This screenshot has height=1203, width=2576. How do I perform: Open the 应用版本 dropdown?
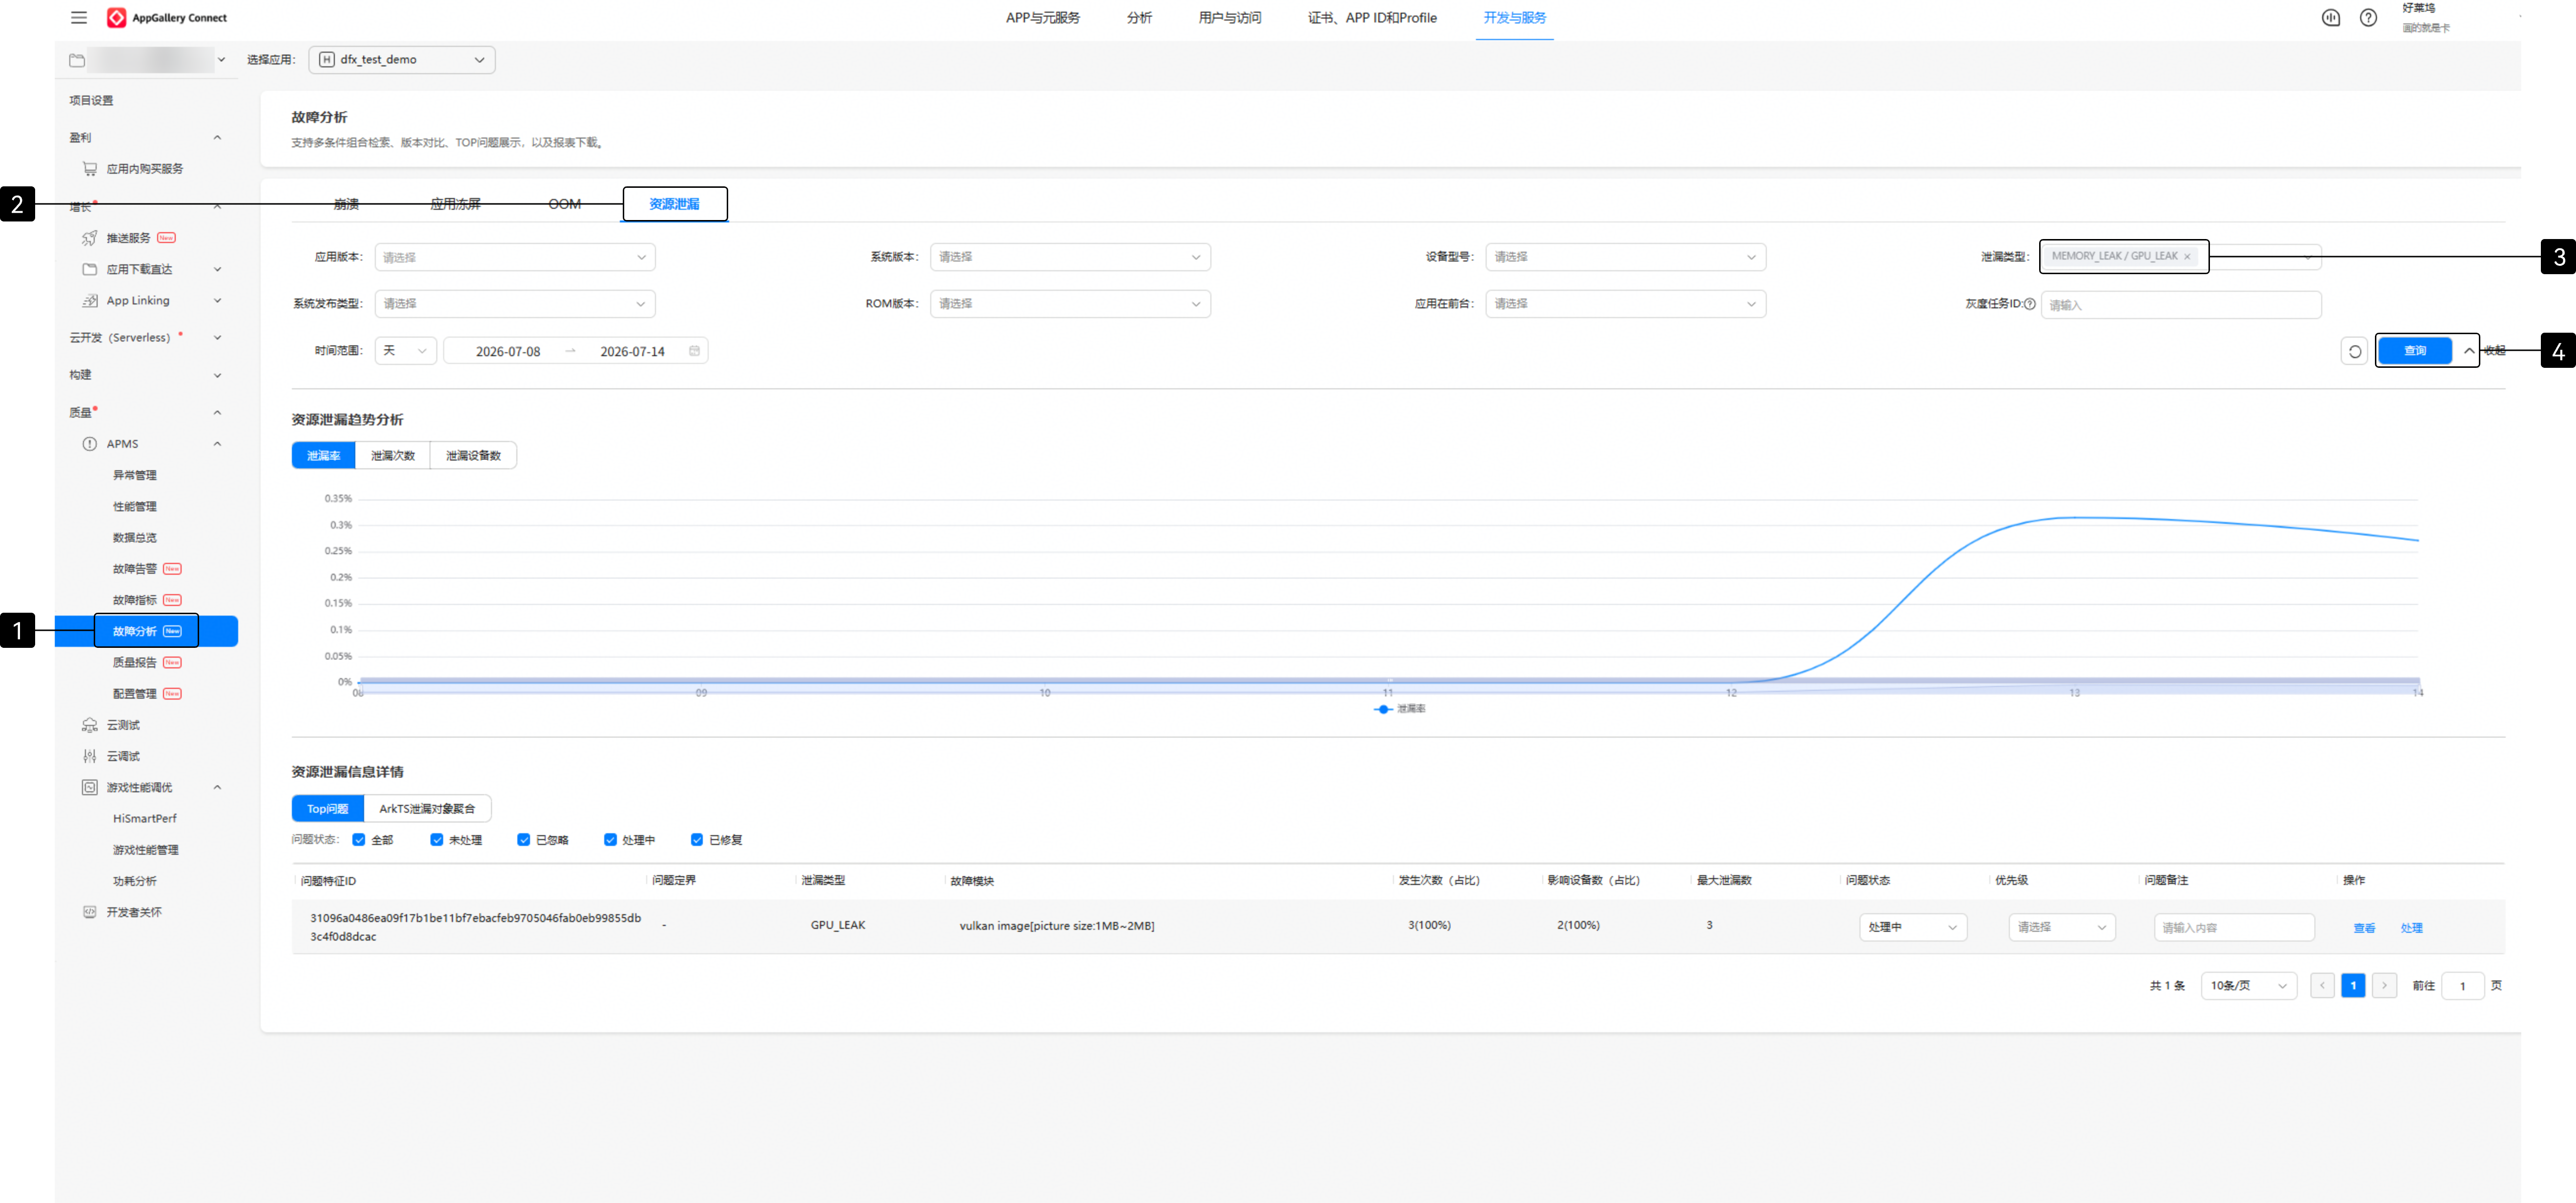pos(515,257)
